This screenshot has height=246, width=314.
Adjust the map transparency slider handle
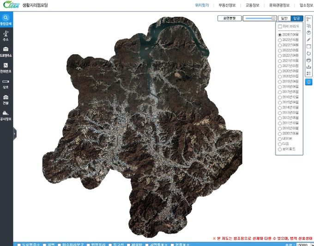(273, 18)
